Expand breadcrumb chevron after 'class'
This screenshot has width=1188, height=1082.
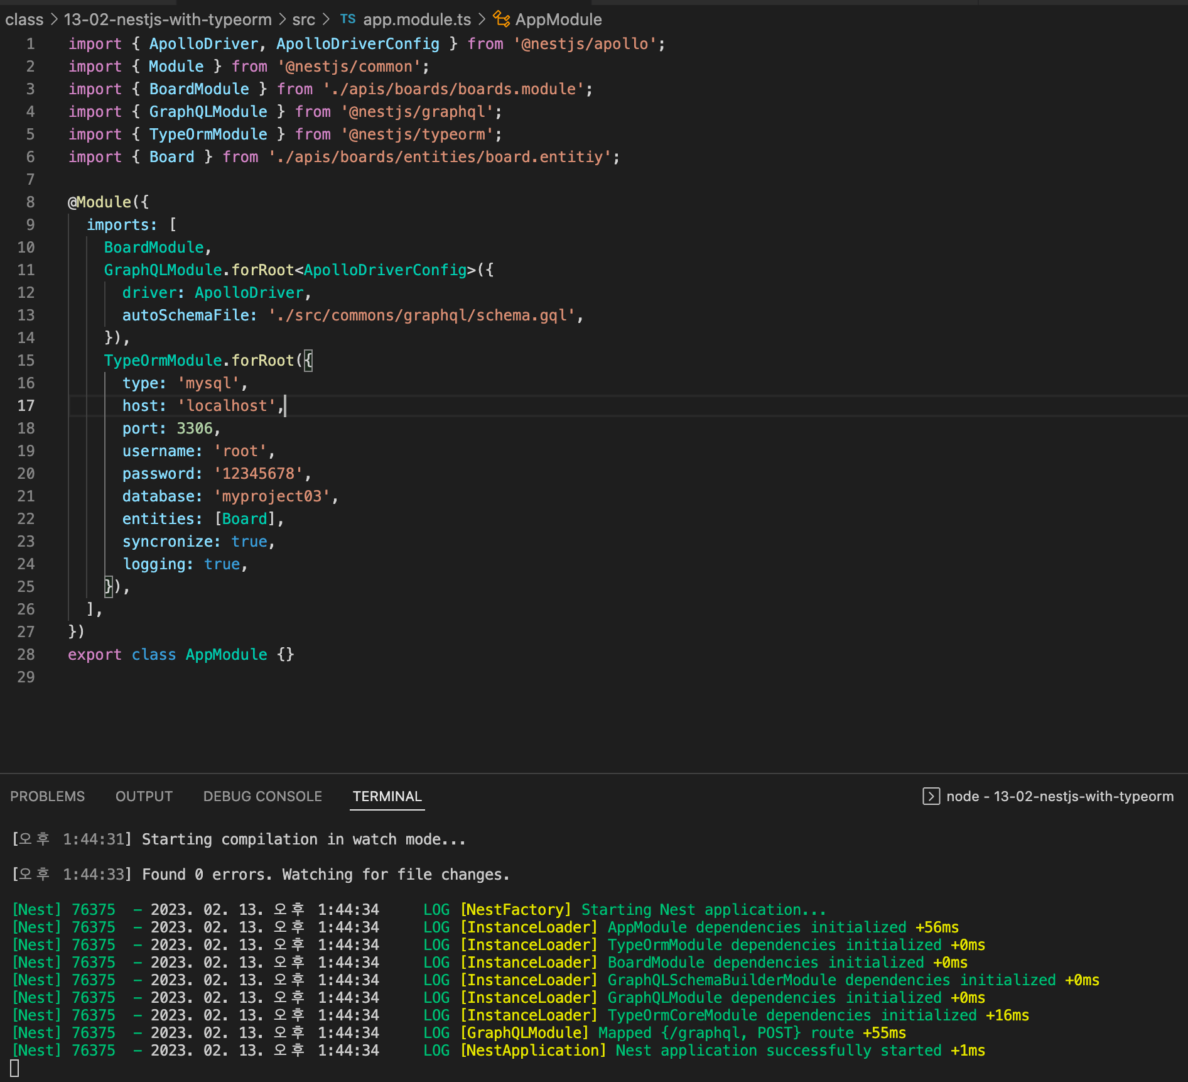point(54,19)
